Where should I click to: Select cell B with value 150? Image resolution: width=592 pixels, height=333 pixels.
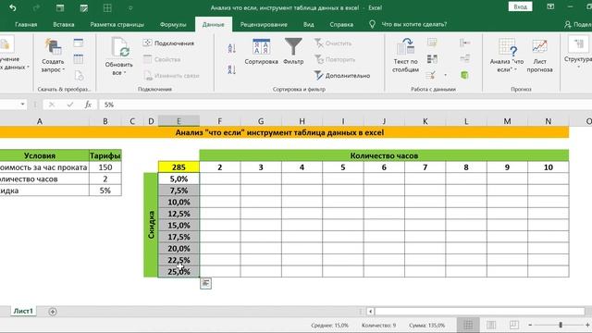coord(105,167)
